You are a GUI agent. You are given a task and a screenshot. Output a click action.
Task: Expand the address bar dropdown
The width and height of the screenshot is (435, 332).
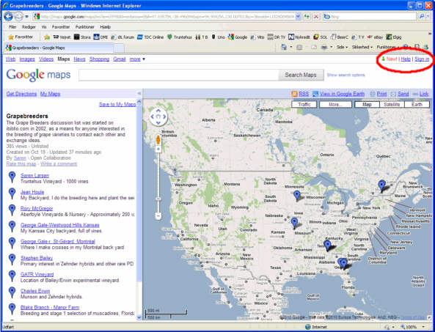click(298, 16)
